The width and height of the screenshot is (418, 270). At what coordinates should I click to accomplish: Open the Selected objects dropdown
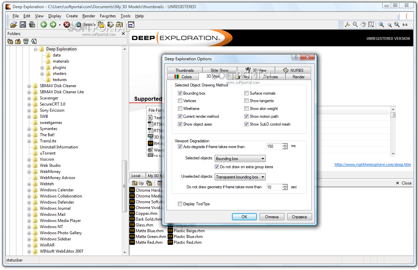point(240,159)
